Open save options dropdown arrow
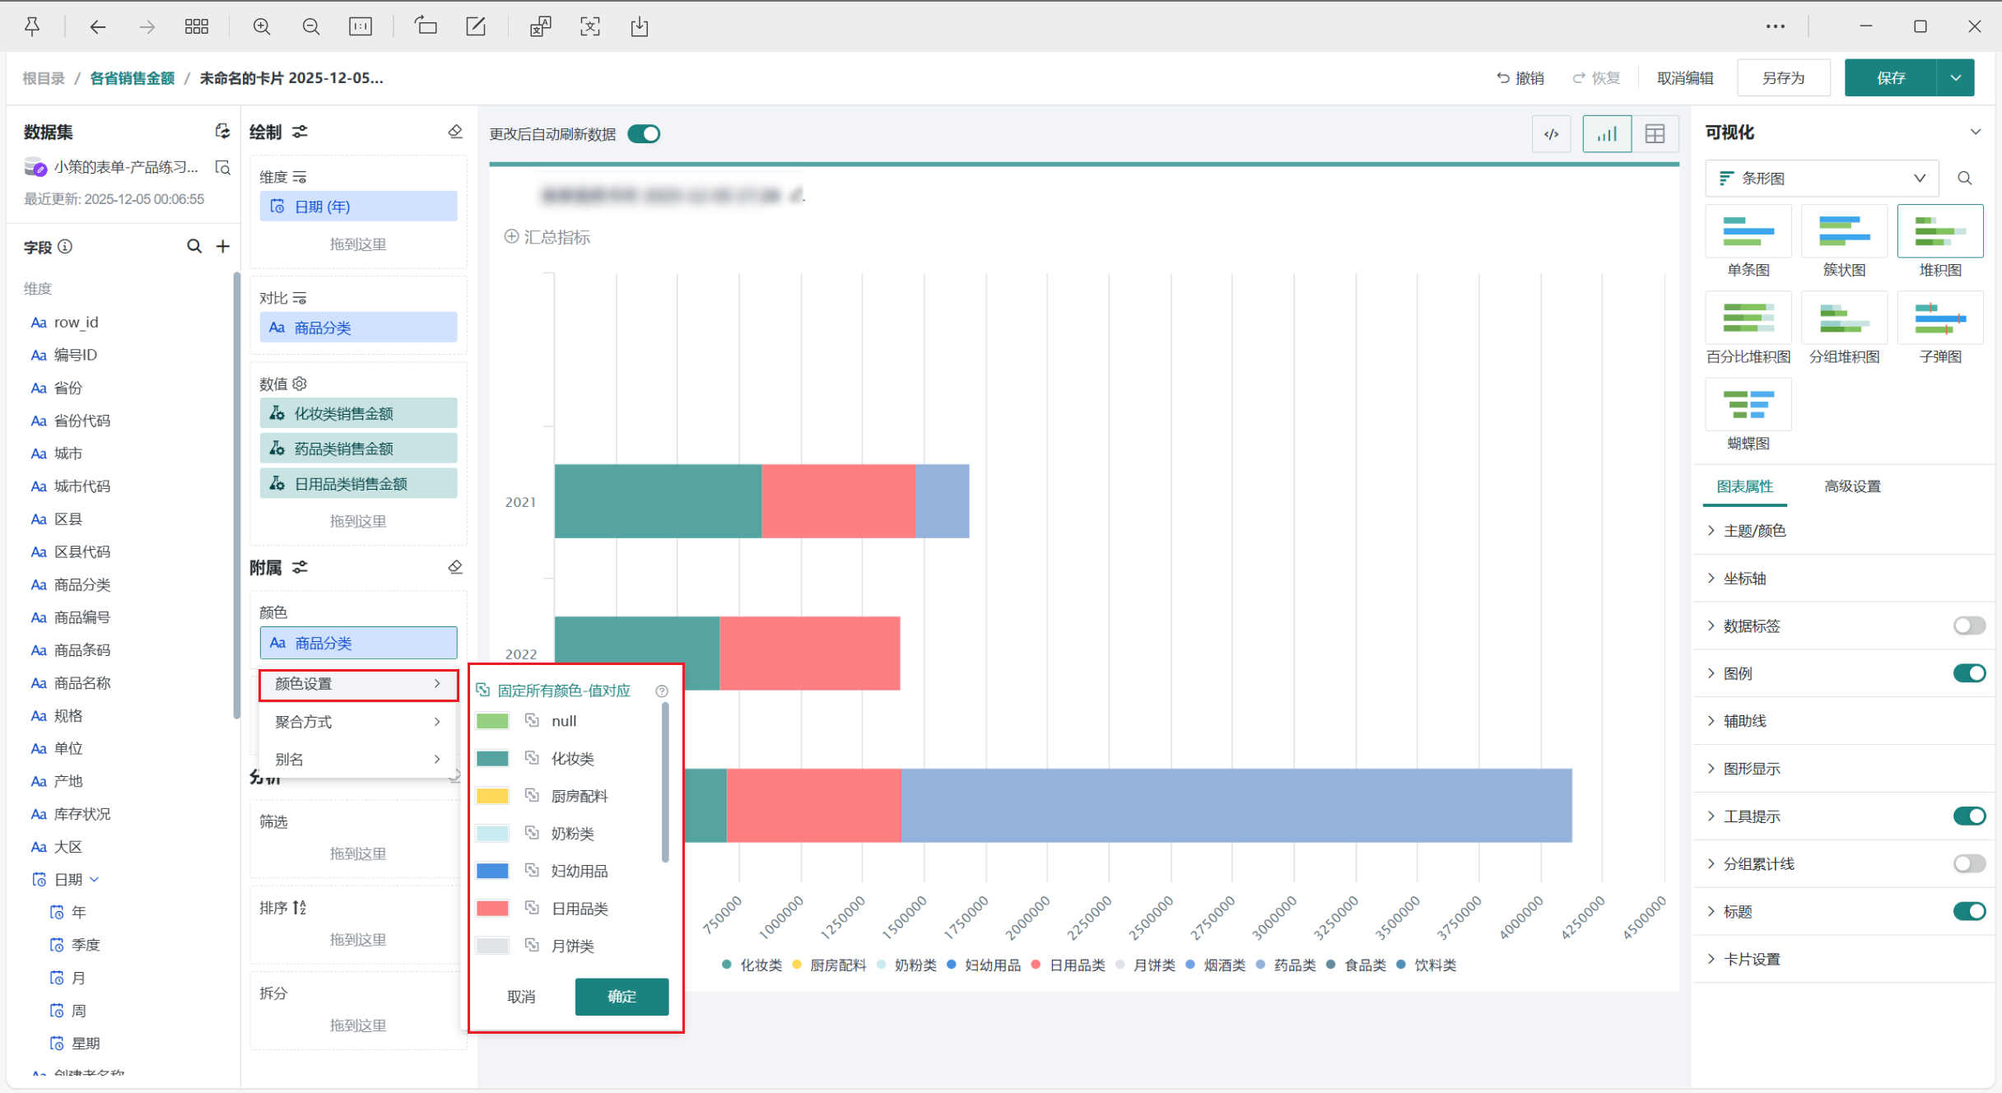Image resolution: width=2002 pixels, height=1093 pixels. [x=1956, y=78]
